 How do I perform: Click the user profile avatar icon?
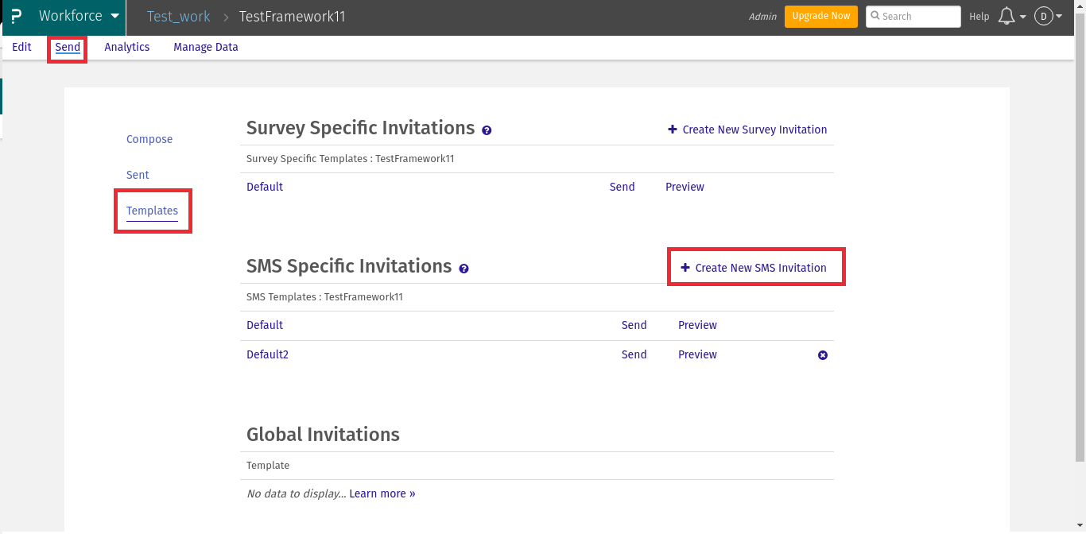pyautogui.click(x=1043, y=17)
